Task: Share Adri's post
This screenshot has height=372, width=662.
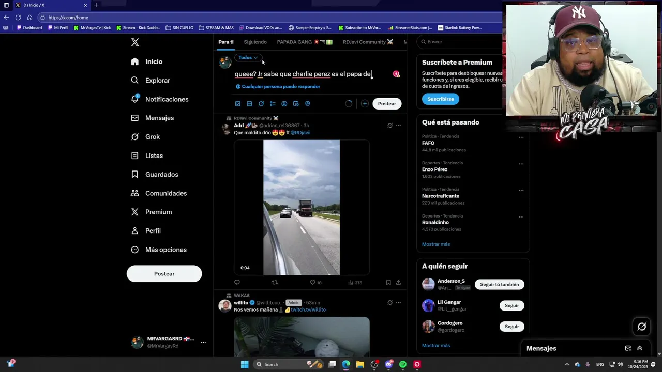Action: coord(398,282)
